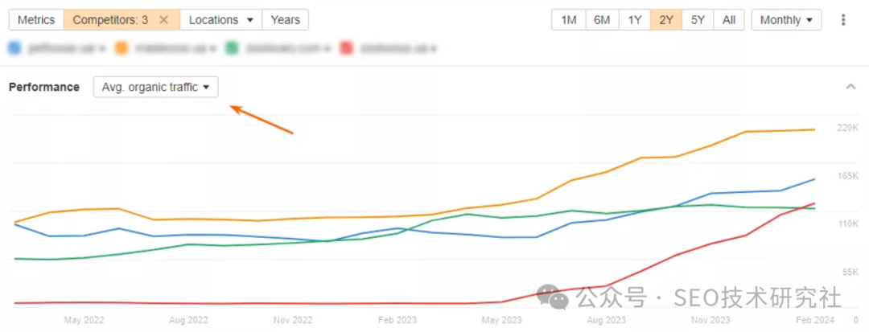Image resolution: width=869 pixels, height=332 pixels.
Task: Switch range to 5Y
Action: click(x=698, y=20)
